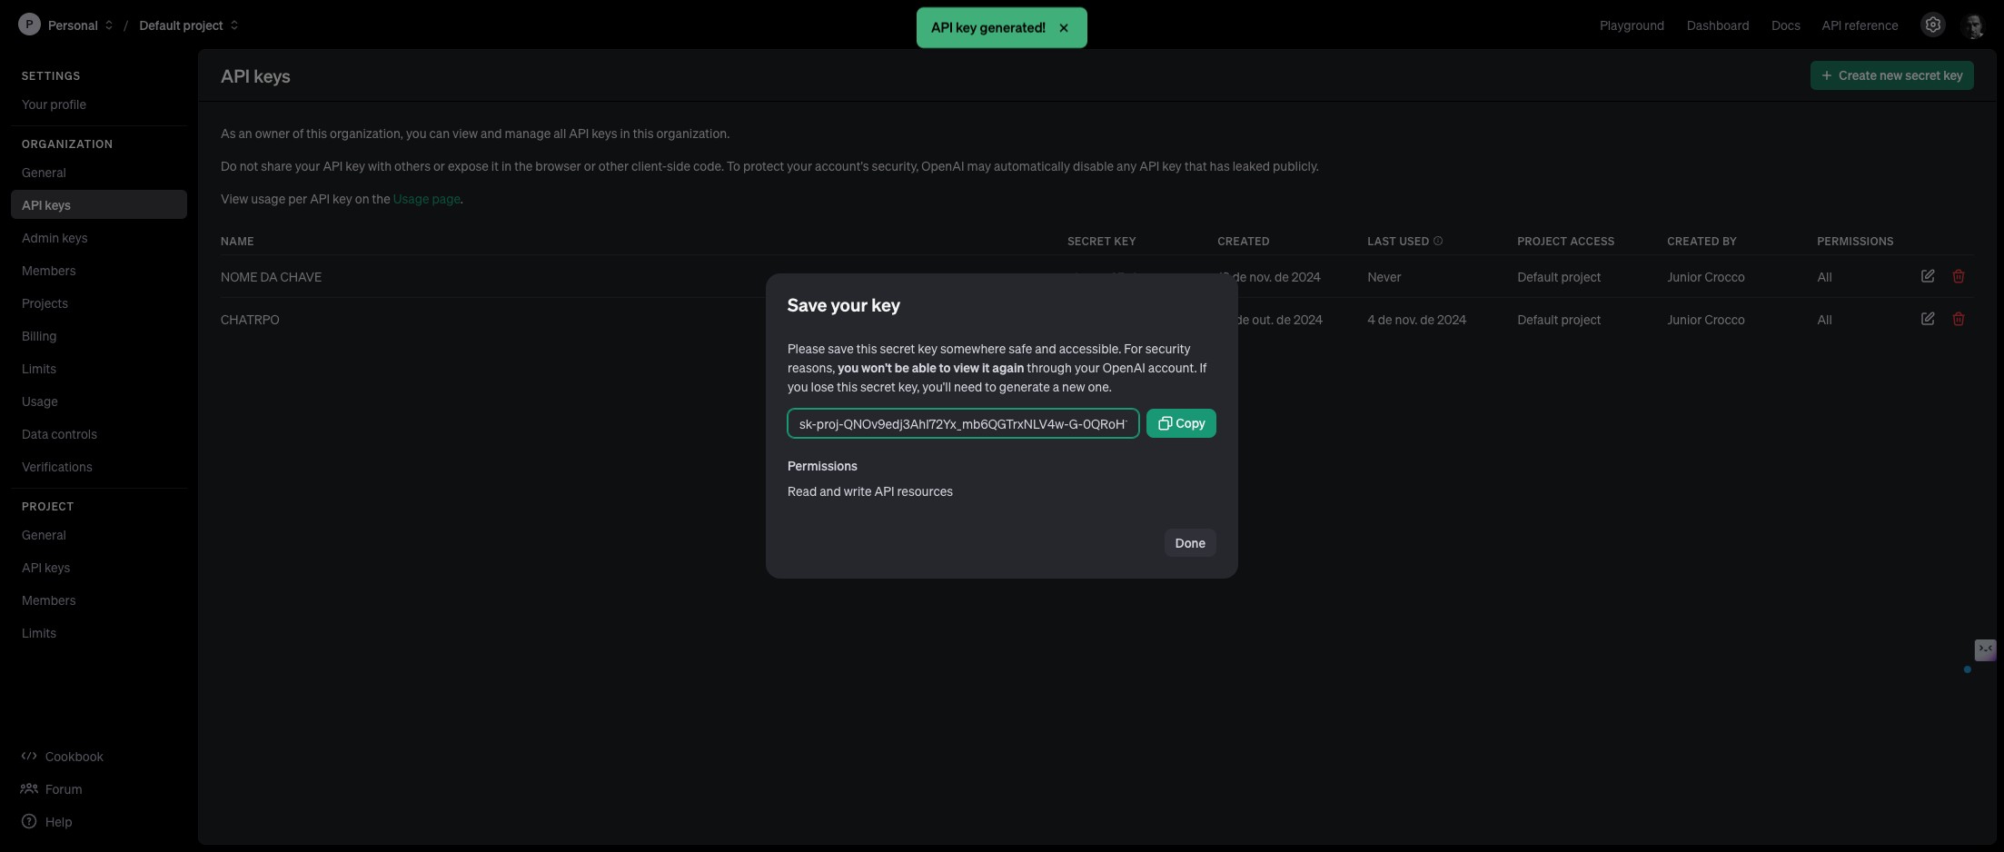
Task: Click the NOME DA CHAVE key name
Action: (x=271, y=277)
